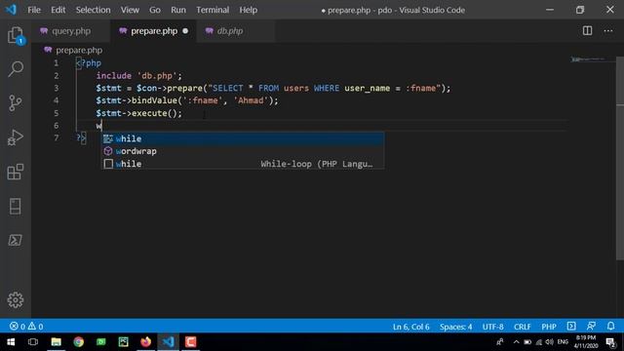Image resolution: width=624 pixels, height=351 pixels.
Task: Click the PHP server icon in status bar
Action: click(x=571, y=327)
